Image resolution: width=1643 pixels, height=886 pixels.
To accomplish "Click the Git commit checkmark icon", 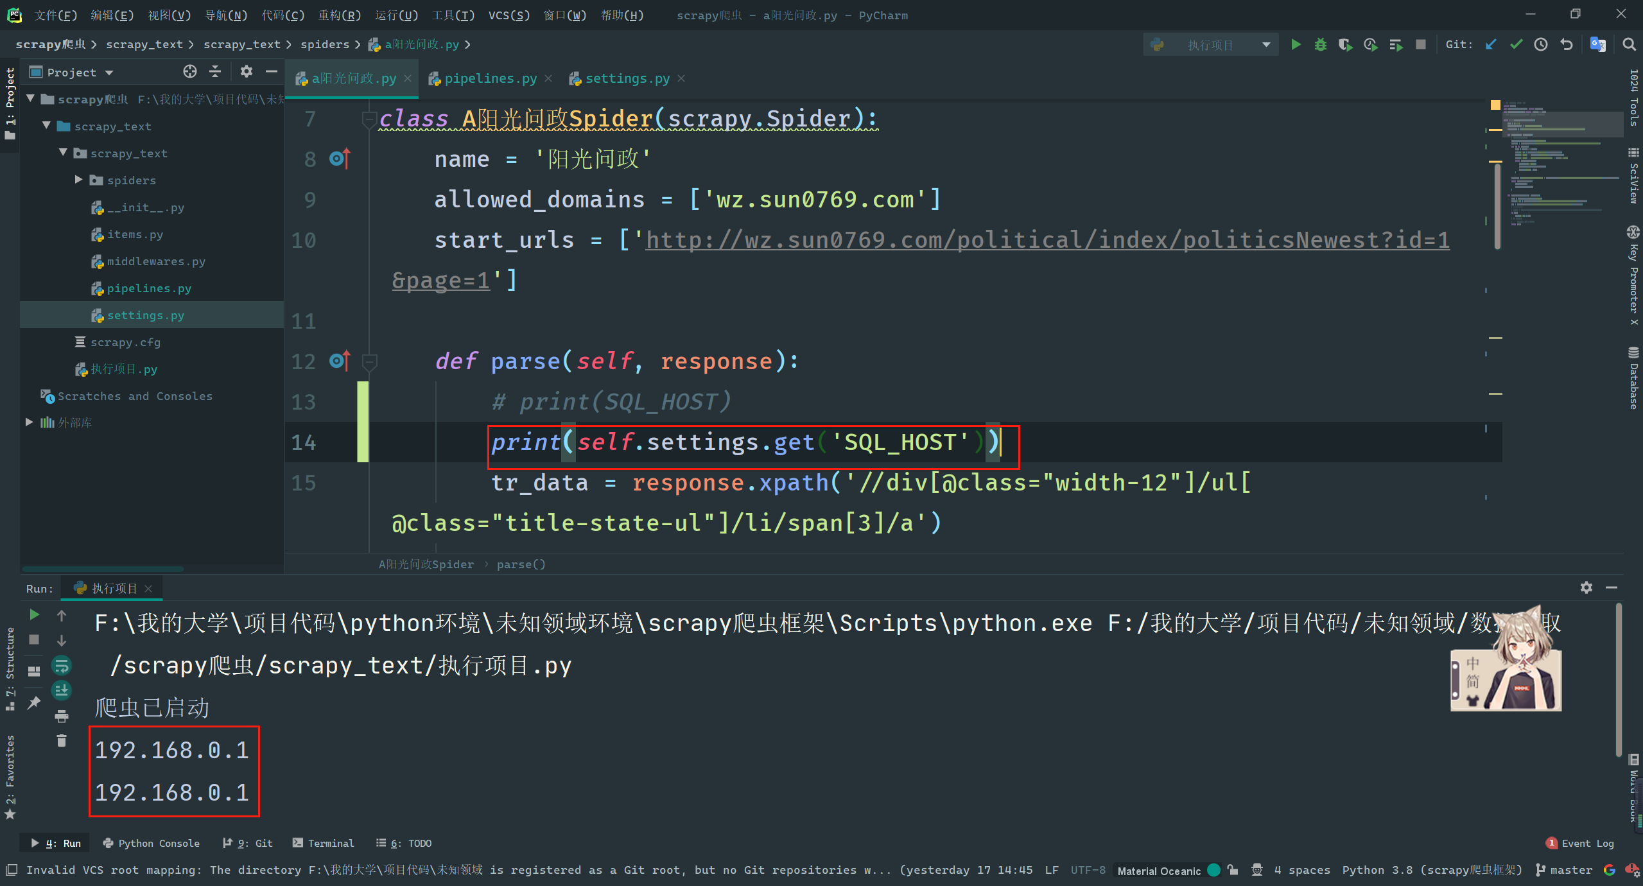I will click(1516, 44).
